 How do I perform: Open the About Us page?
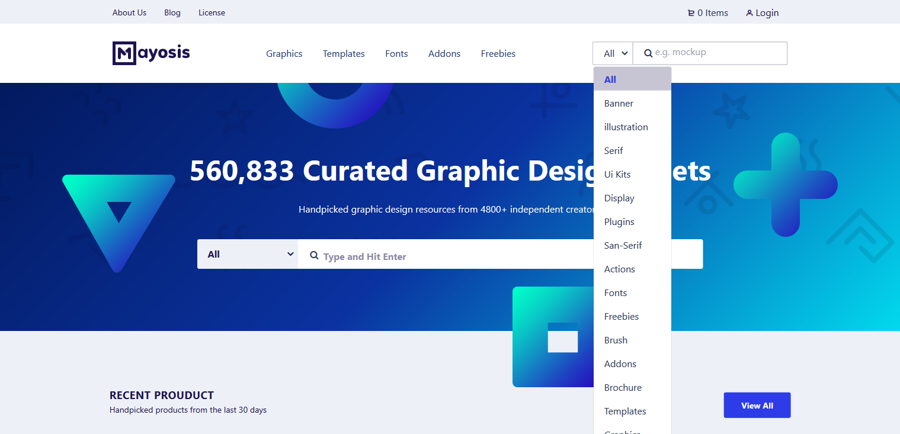(129, 12)
